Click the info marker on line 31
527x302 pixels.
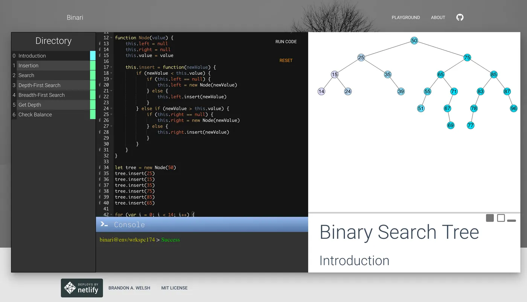(99, 150)
